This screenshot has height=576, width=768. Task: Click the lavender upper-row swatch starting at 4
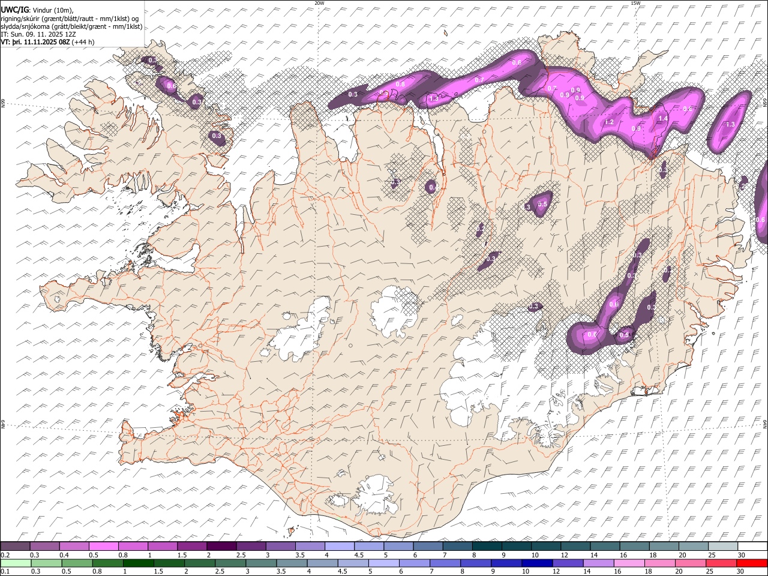coord(340,547)
